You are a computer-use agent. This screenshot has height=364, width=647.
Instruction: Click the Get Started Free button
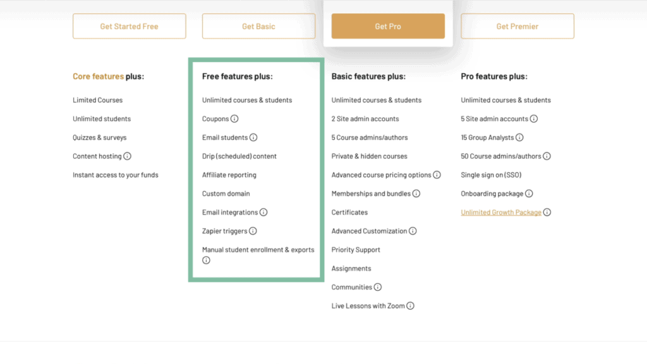129,26
